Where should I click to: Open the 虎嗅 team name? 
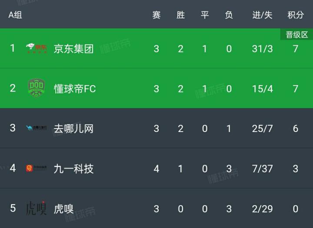pyautogui.click(x=63, y=208)
